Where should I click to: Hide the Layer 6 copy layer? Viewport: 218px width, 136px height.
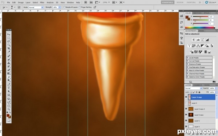point(186,115)
